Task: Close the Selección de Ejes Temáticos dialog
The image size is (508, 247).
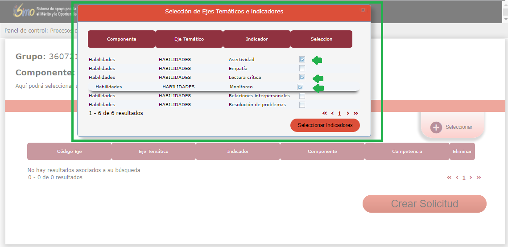Action: pos(363,10)
